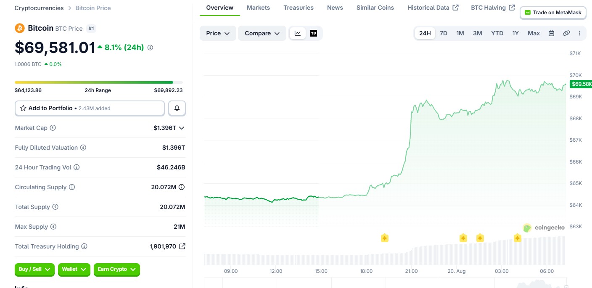Switch to line chart view icon
This screenshot has width=592, height=288.
click(298, 33)
